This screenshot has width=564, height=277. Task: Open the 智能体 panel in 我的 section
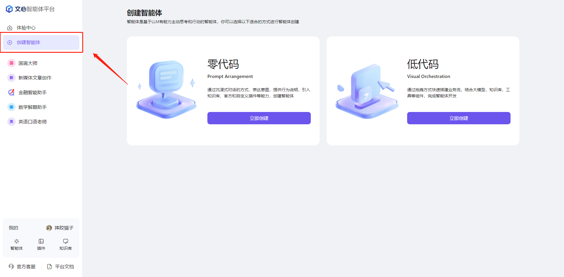click(16, 244)
